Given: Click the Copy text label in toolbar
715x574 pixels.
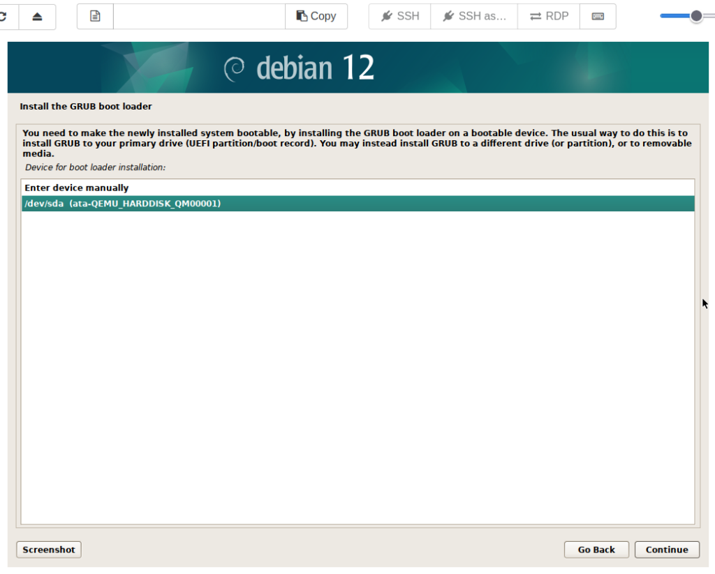Looking at the screenshot, I should [x=323, y=16].
